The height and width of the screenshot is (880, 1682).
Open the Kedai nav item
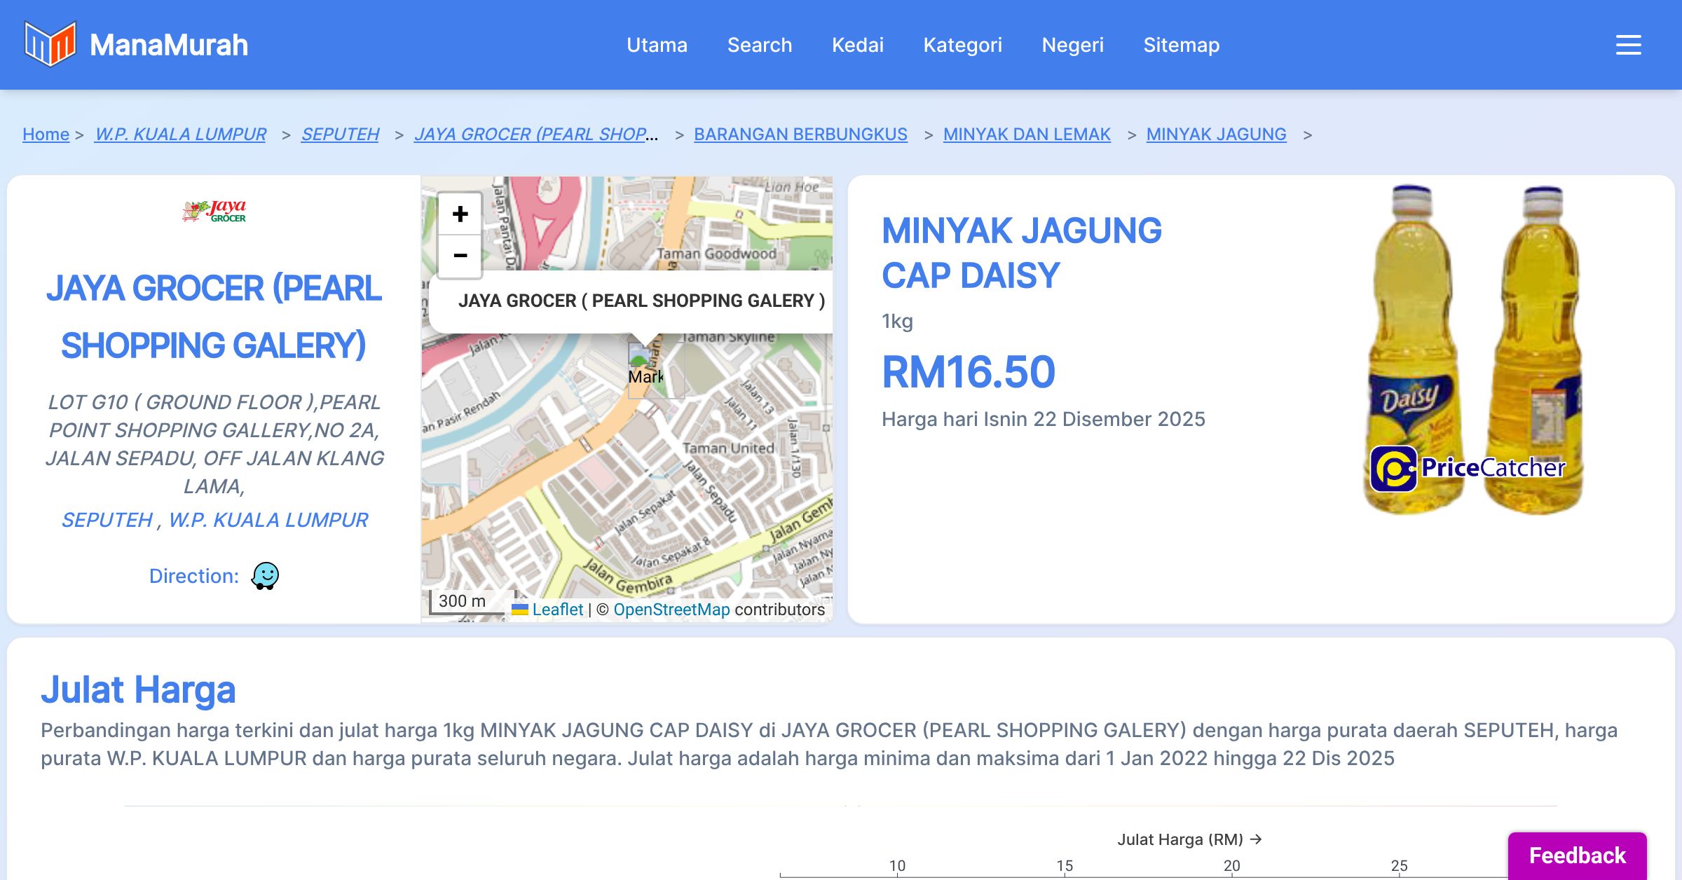click(857, 45)
